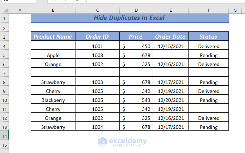
Task: Select the Order ID header cell
Action: [x=98, y=37]
